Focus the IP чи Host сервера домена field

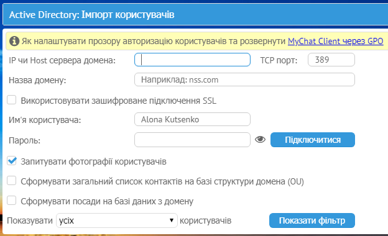(192, 60)
